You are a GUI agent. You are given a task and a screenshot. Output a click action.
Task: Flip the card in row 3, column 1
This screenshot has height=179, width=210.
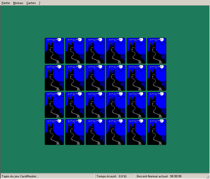54,105
